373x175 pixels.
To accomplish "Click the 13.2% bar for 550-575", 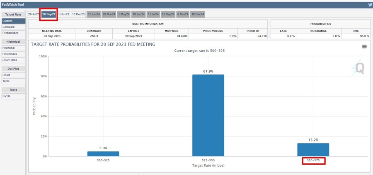I will 313,150.
